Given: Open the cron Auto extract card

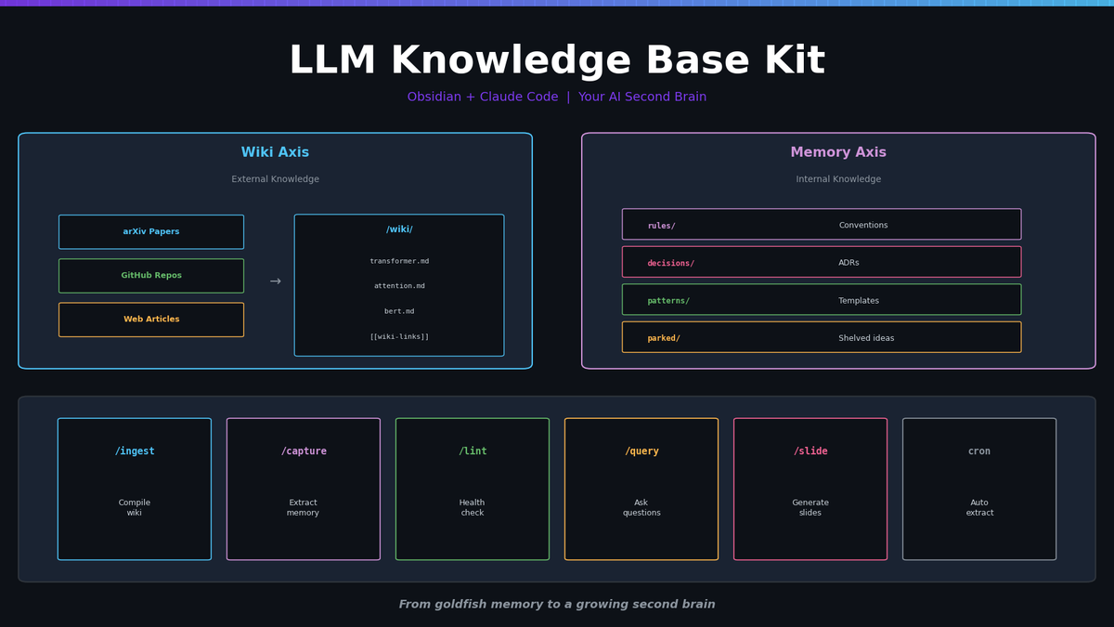Looking at the screenshot, I should pos(978,489).
